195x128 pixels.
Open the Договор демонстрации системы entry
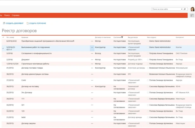[x=35, y=74]
